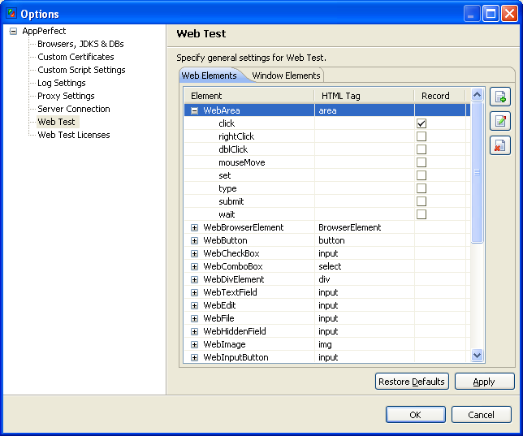Click the table scrollbar down arrow
This screenshot has height=436, width=523.
pyautogui.click(x=477, y=355)
